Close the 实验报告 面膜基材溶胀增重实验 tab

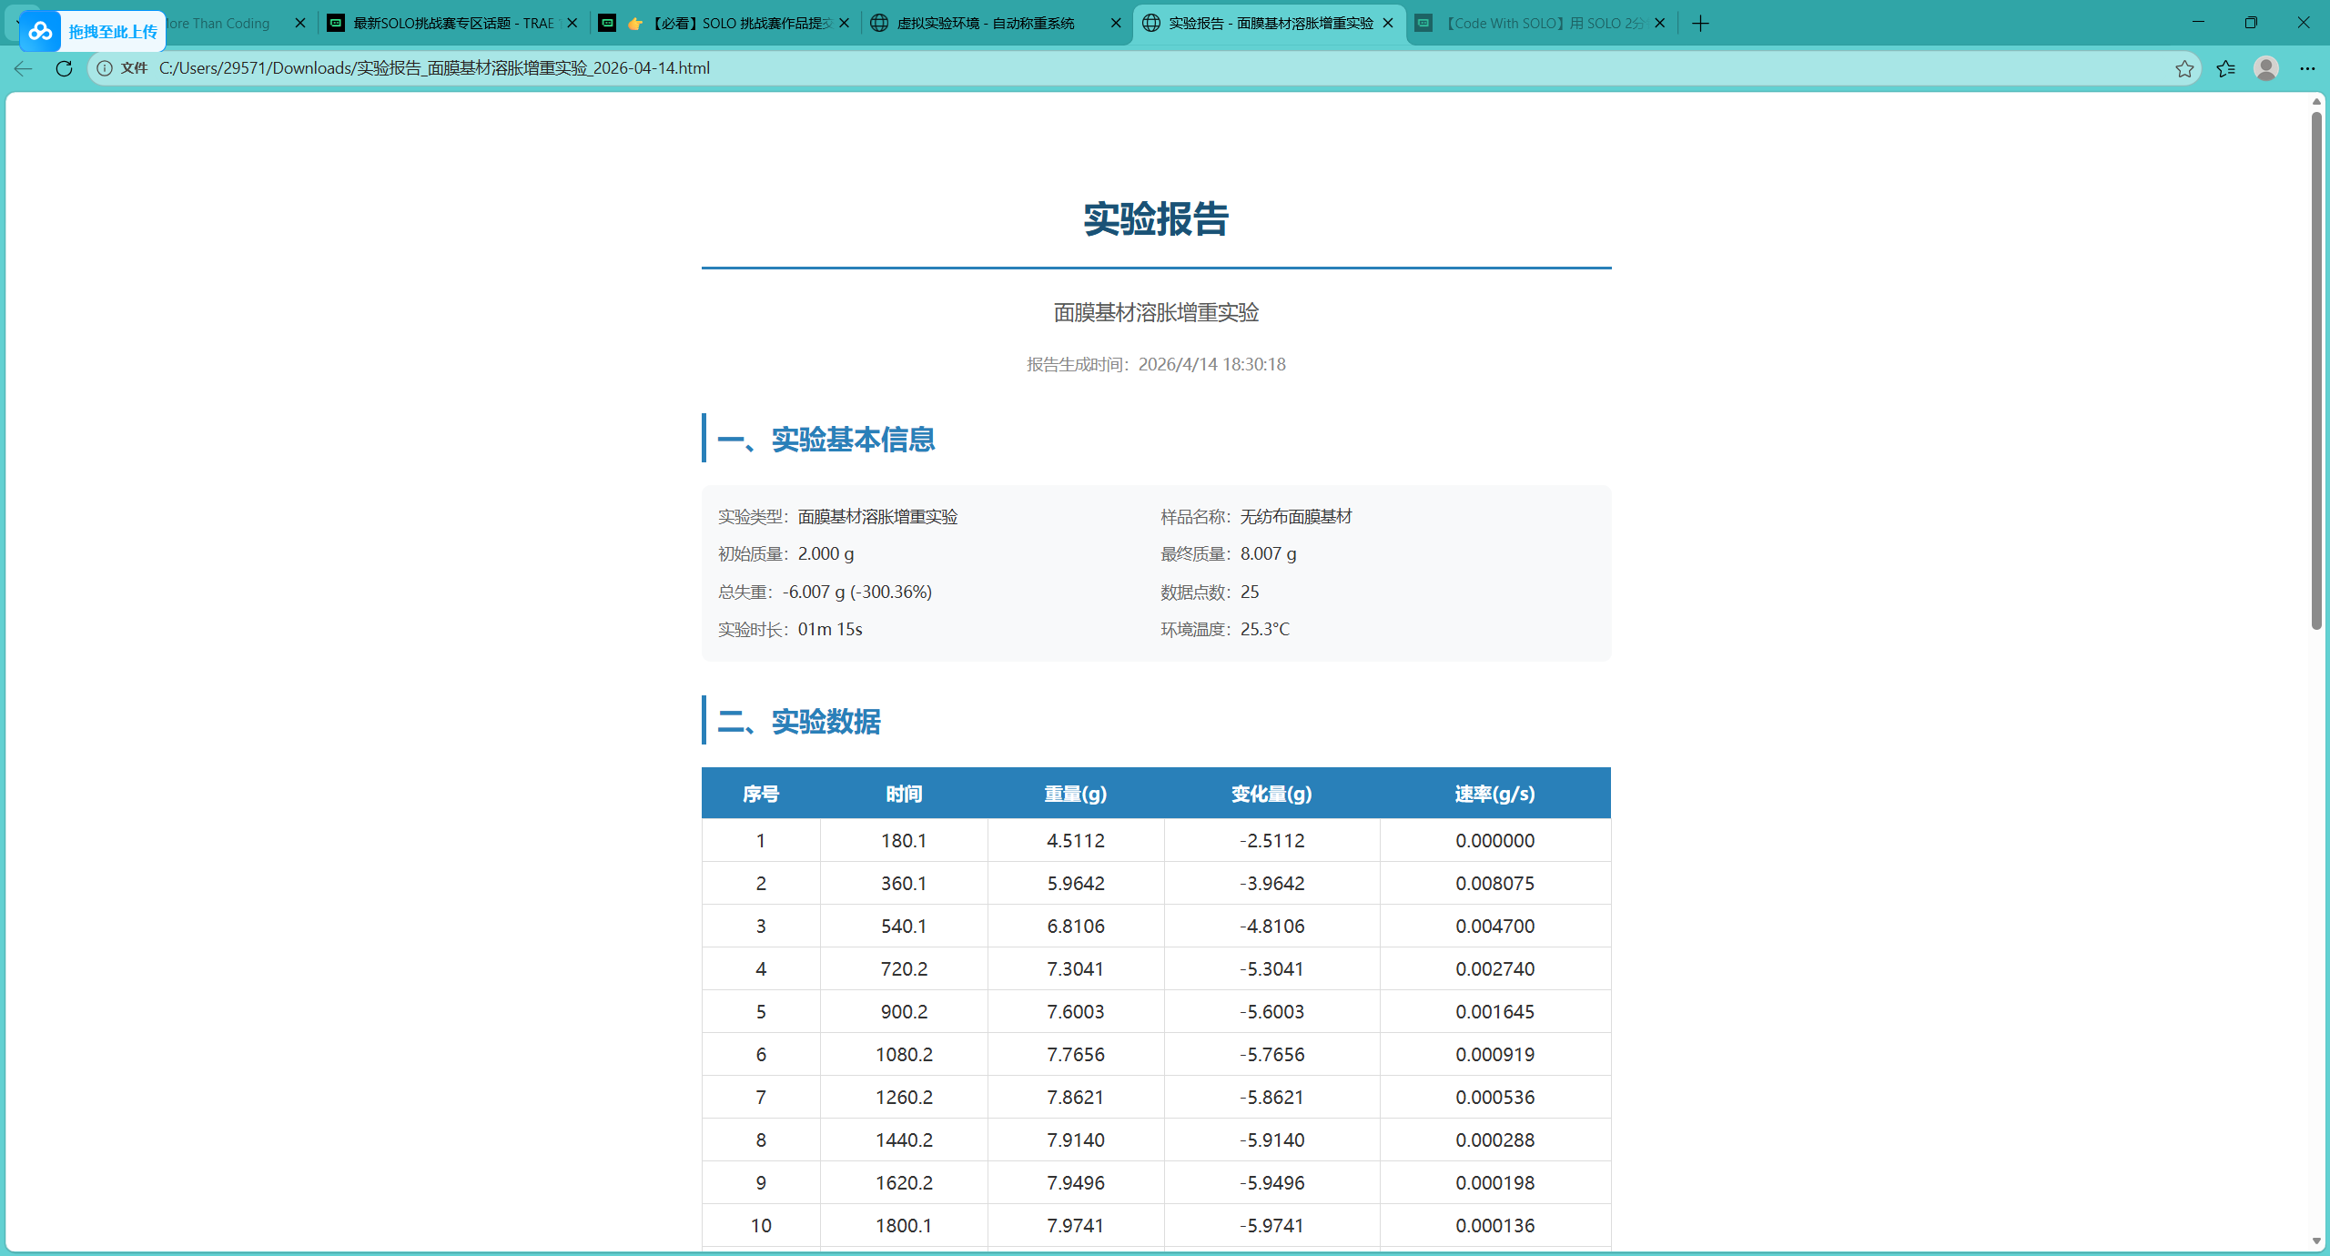coord(1388,24)
